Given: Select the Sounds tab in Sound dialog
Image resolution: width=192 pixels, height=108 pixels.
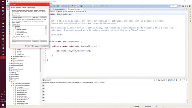Looking at the screenshot, I should [24, 7].
